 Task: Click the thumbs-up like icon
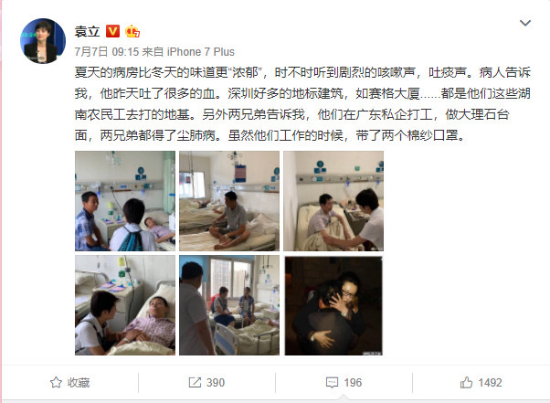coord(466,382)
